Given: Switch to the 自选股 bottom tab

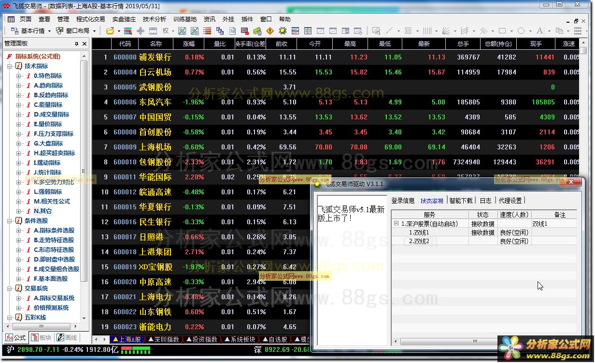Looking at the screenshot, I should click(275, 339).
